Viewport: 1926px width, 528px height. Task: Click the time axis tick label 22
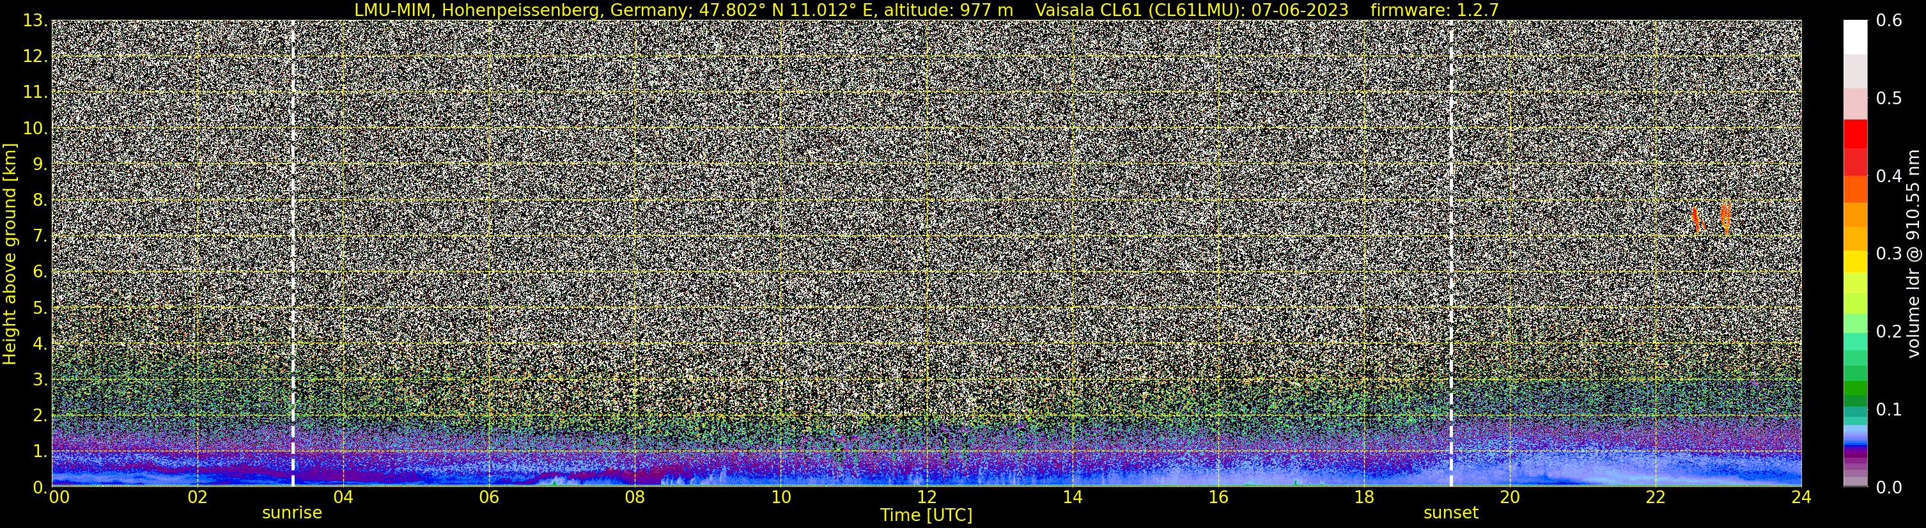click(x=1656, y=497)
